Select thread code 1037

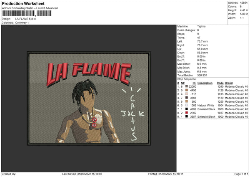pyautogui.click(x=220, y=113)
